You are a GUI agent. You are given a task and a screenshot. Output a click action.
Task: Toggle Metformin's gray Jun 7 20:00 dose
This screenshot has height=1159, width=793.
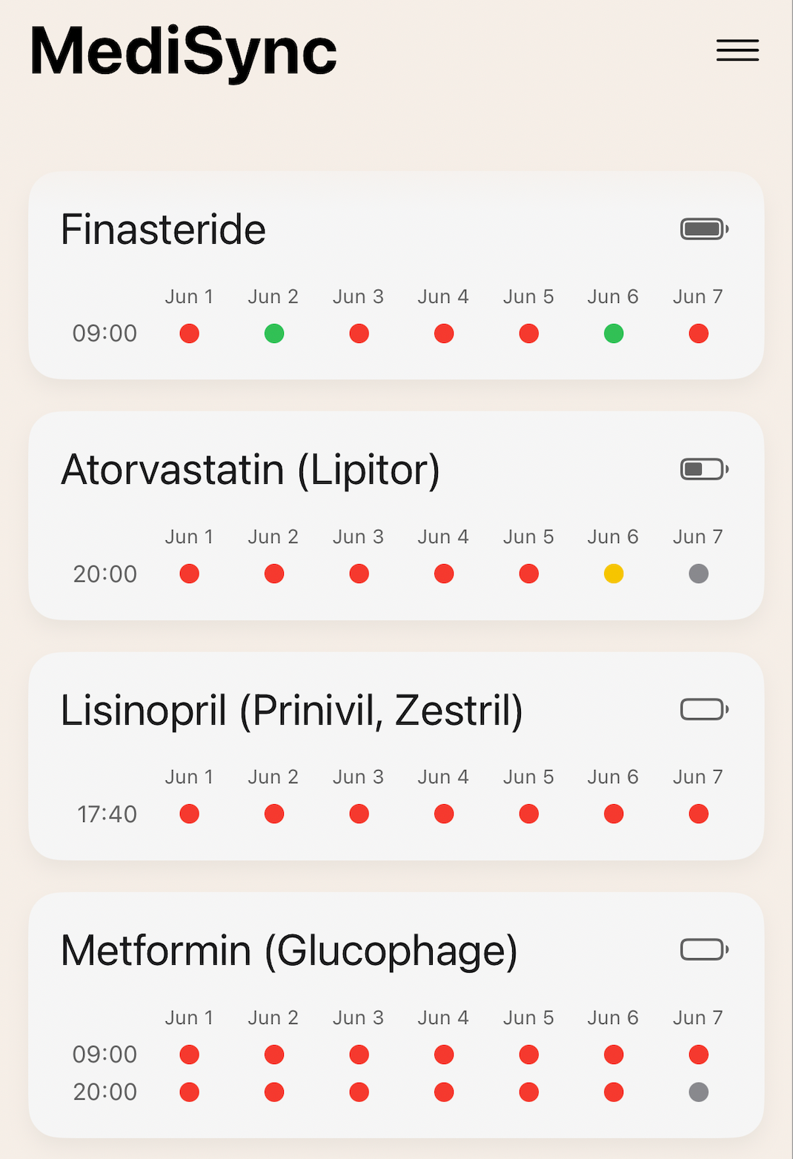click(698, 1092)
